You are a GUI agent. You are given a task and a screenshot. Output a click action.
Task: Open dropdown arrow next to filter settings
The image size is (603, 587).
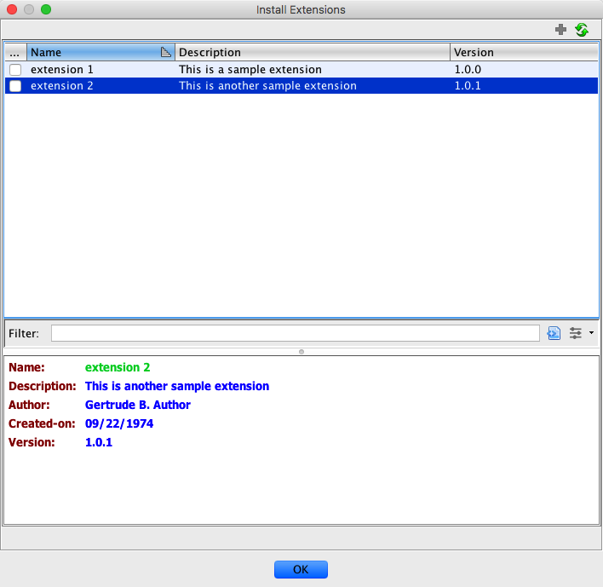point(591,333)
